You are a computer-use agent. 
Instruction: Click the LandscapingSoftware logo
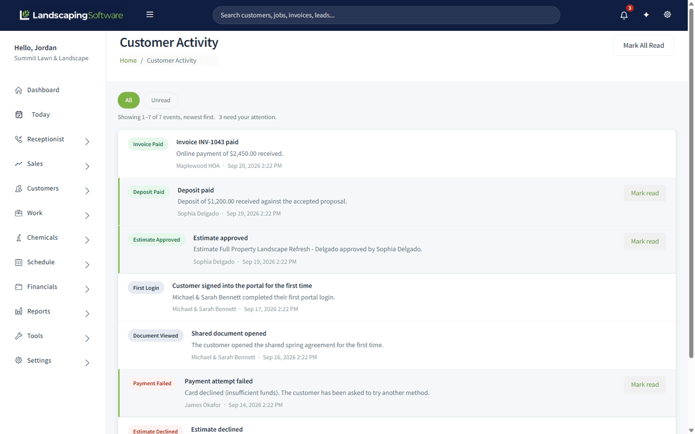[x=71, y=15]
